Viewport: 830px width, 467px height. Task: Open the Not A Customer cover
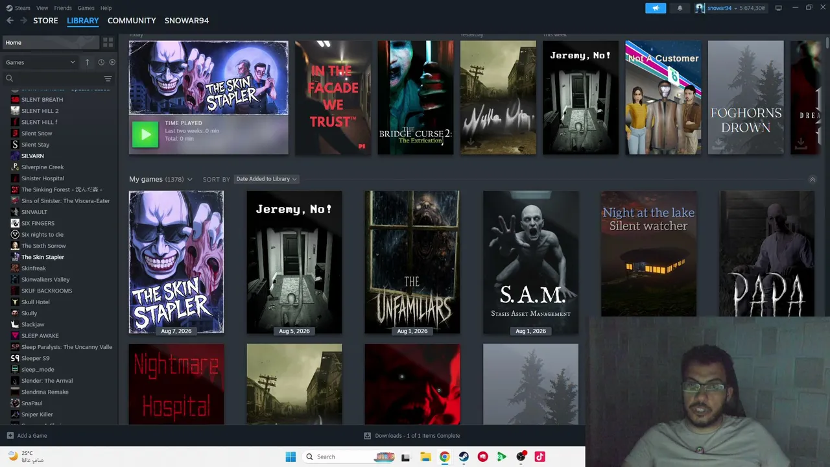click(663, 97)
